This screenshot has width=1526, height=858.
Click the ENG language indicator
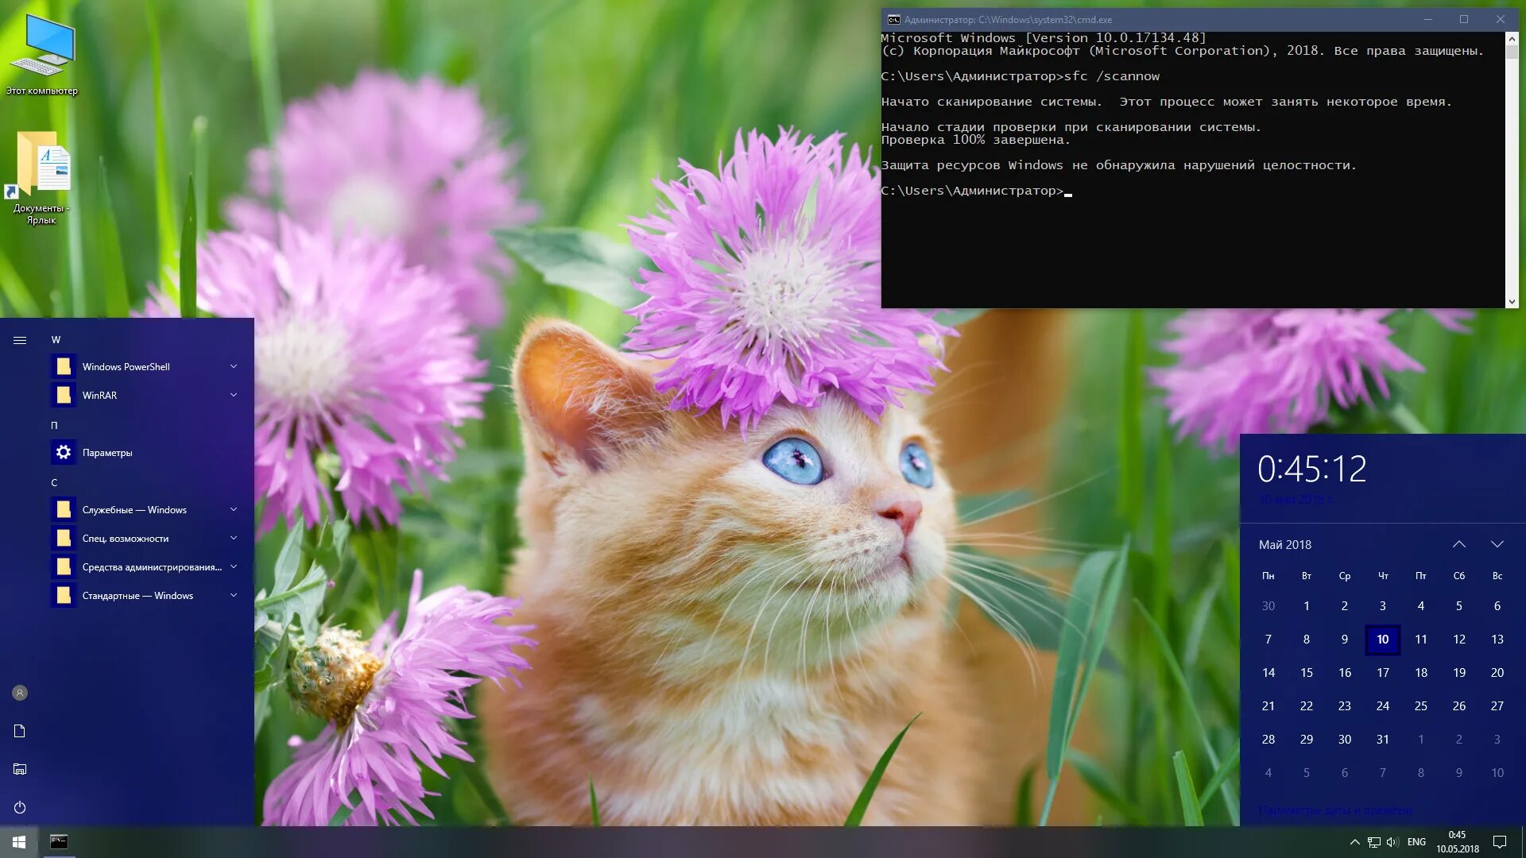pos(1416,841)
